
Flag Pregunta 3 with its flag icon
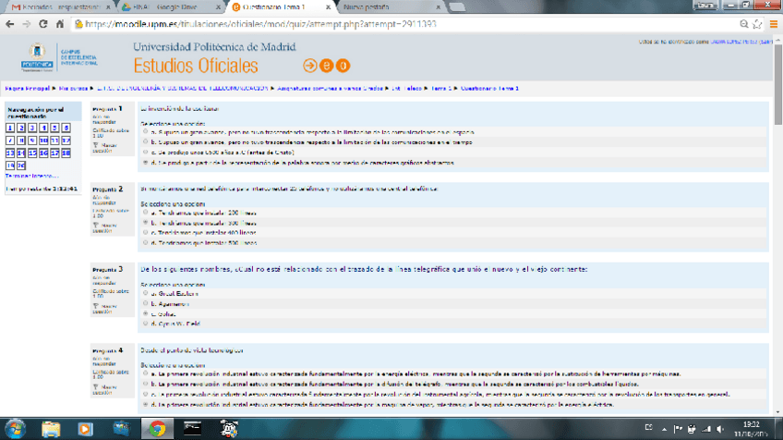click(95, 306)
